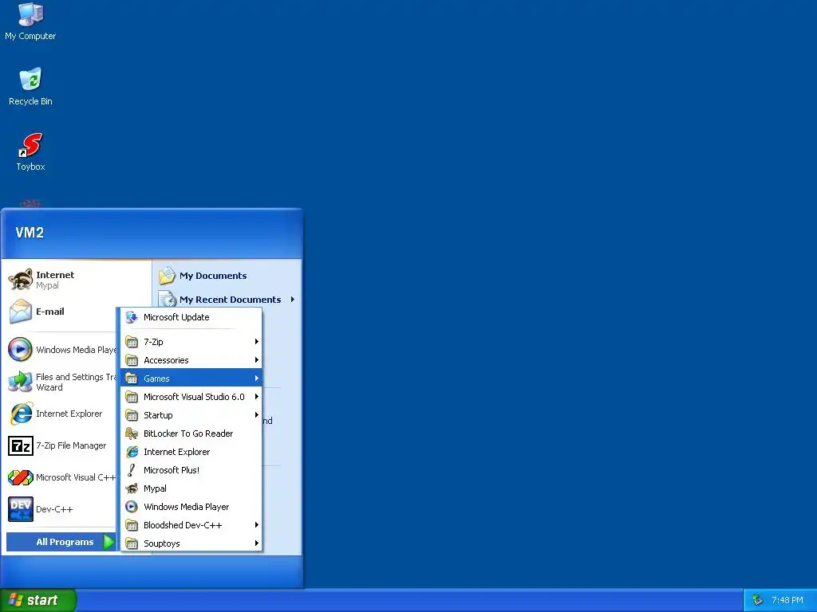Expand the Bloodshed Dev-C++ submenu arrow

[256, 524]
